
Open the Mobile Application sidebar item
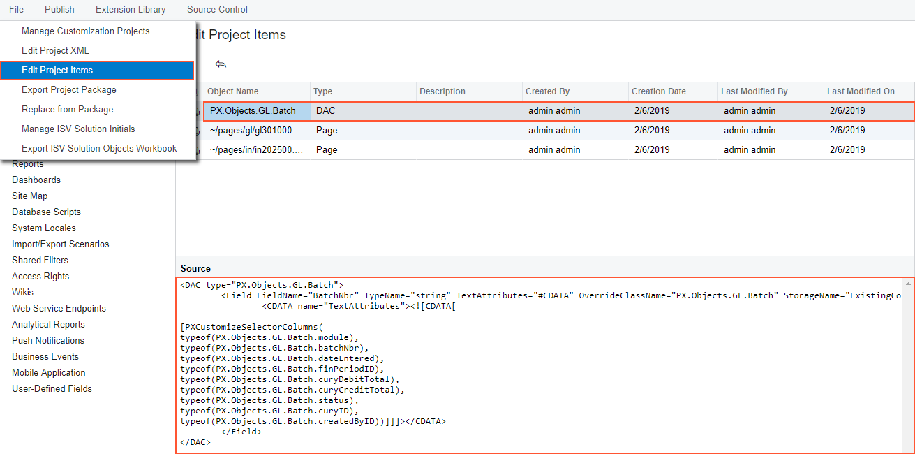tap(48, 373)
